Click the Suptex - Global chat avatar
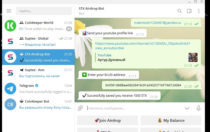This screenshot has height=132, width=210. coord(10,41)
